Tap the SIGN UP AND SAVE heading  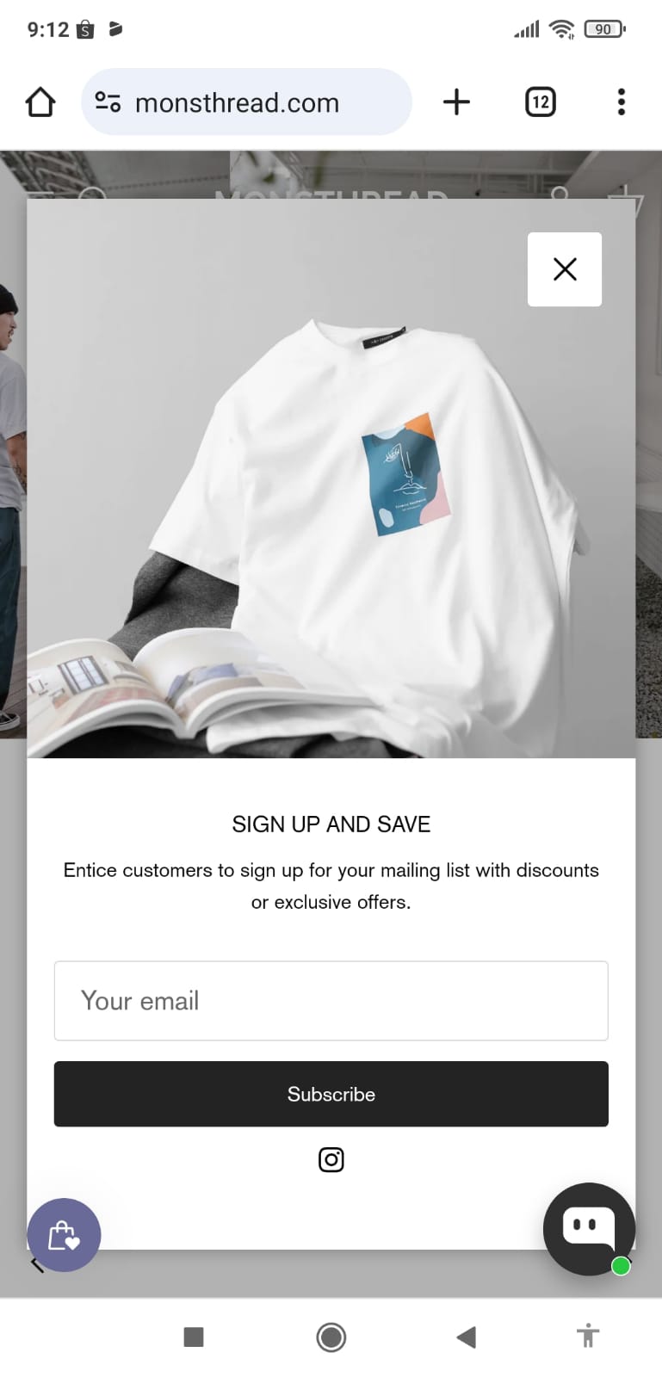331,824
